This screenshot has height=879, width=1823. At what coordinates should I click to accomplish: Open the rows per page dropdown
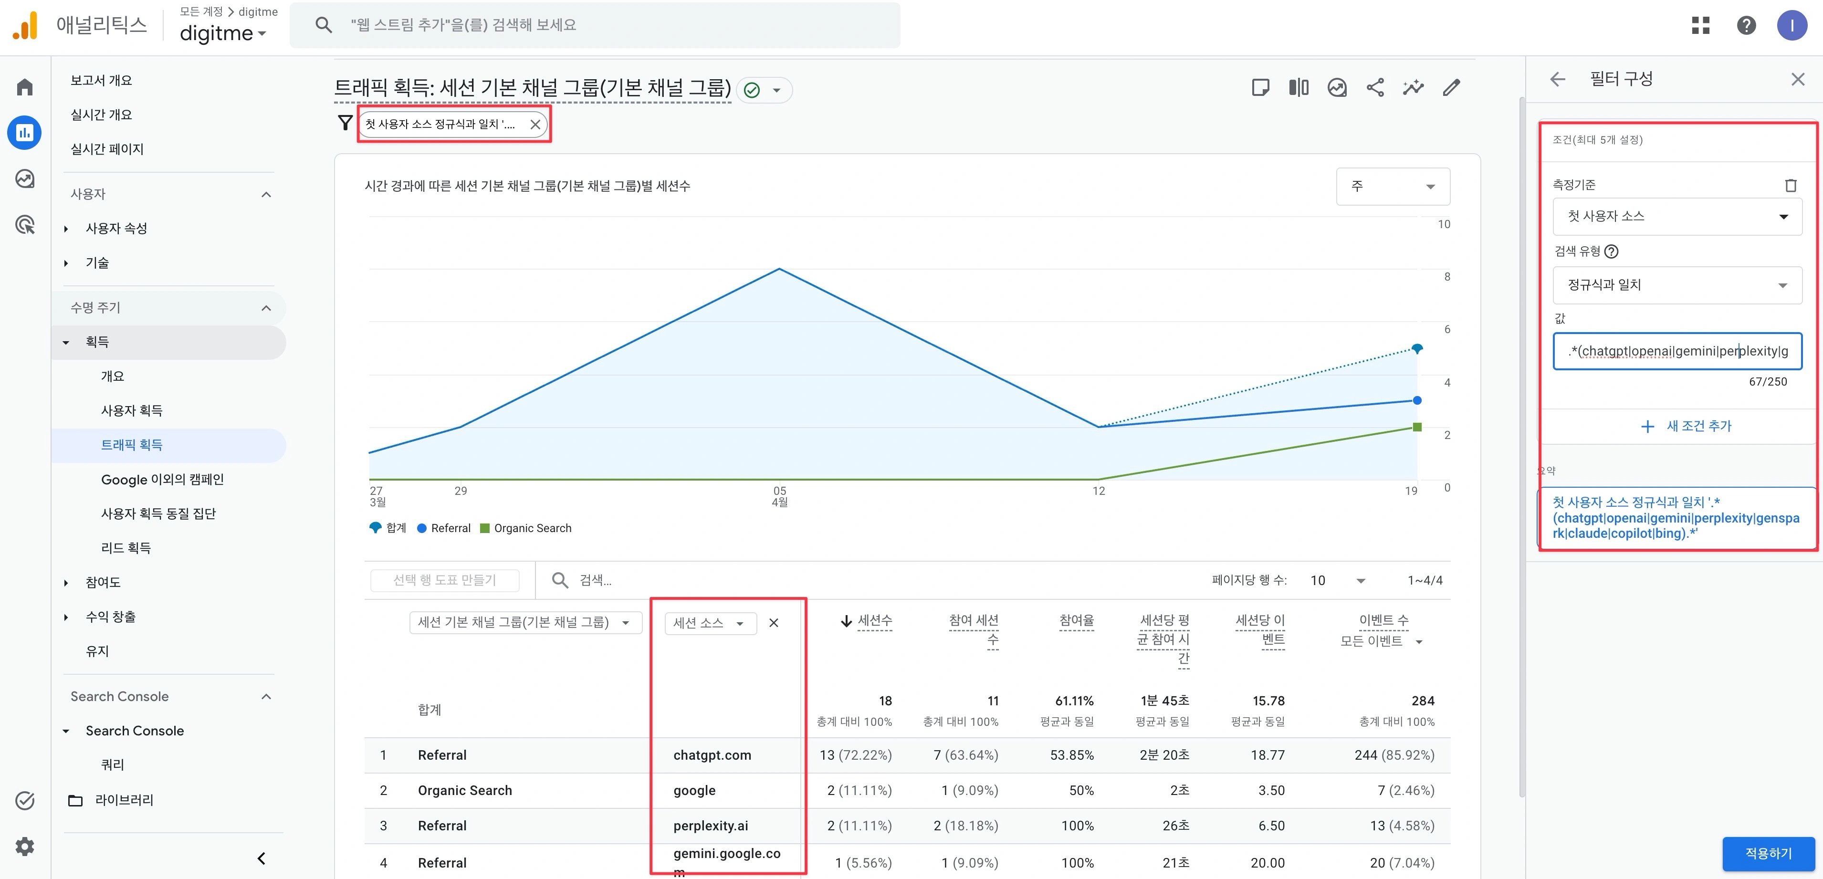(x=1338, y=580)
